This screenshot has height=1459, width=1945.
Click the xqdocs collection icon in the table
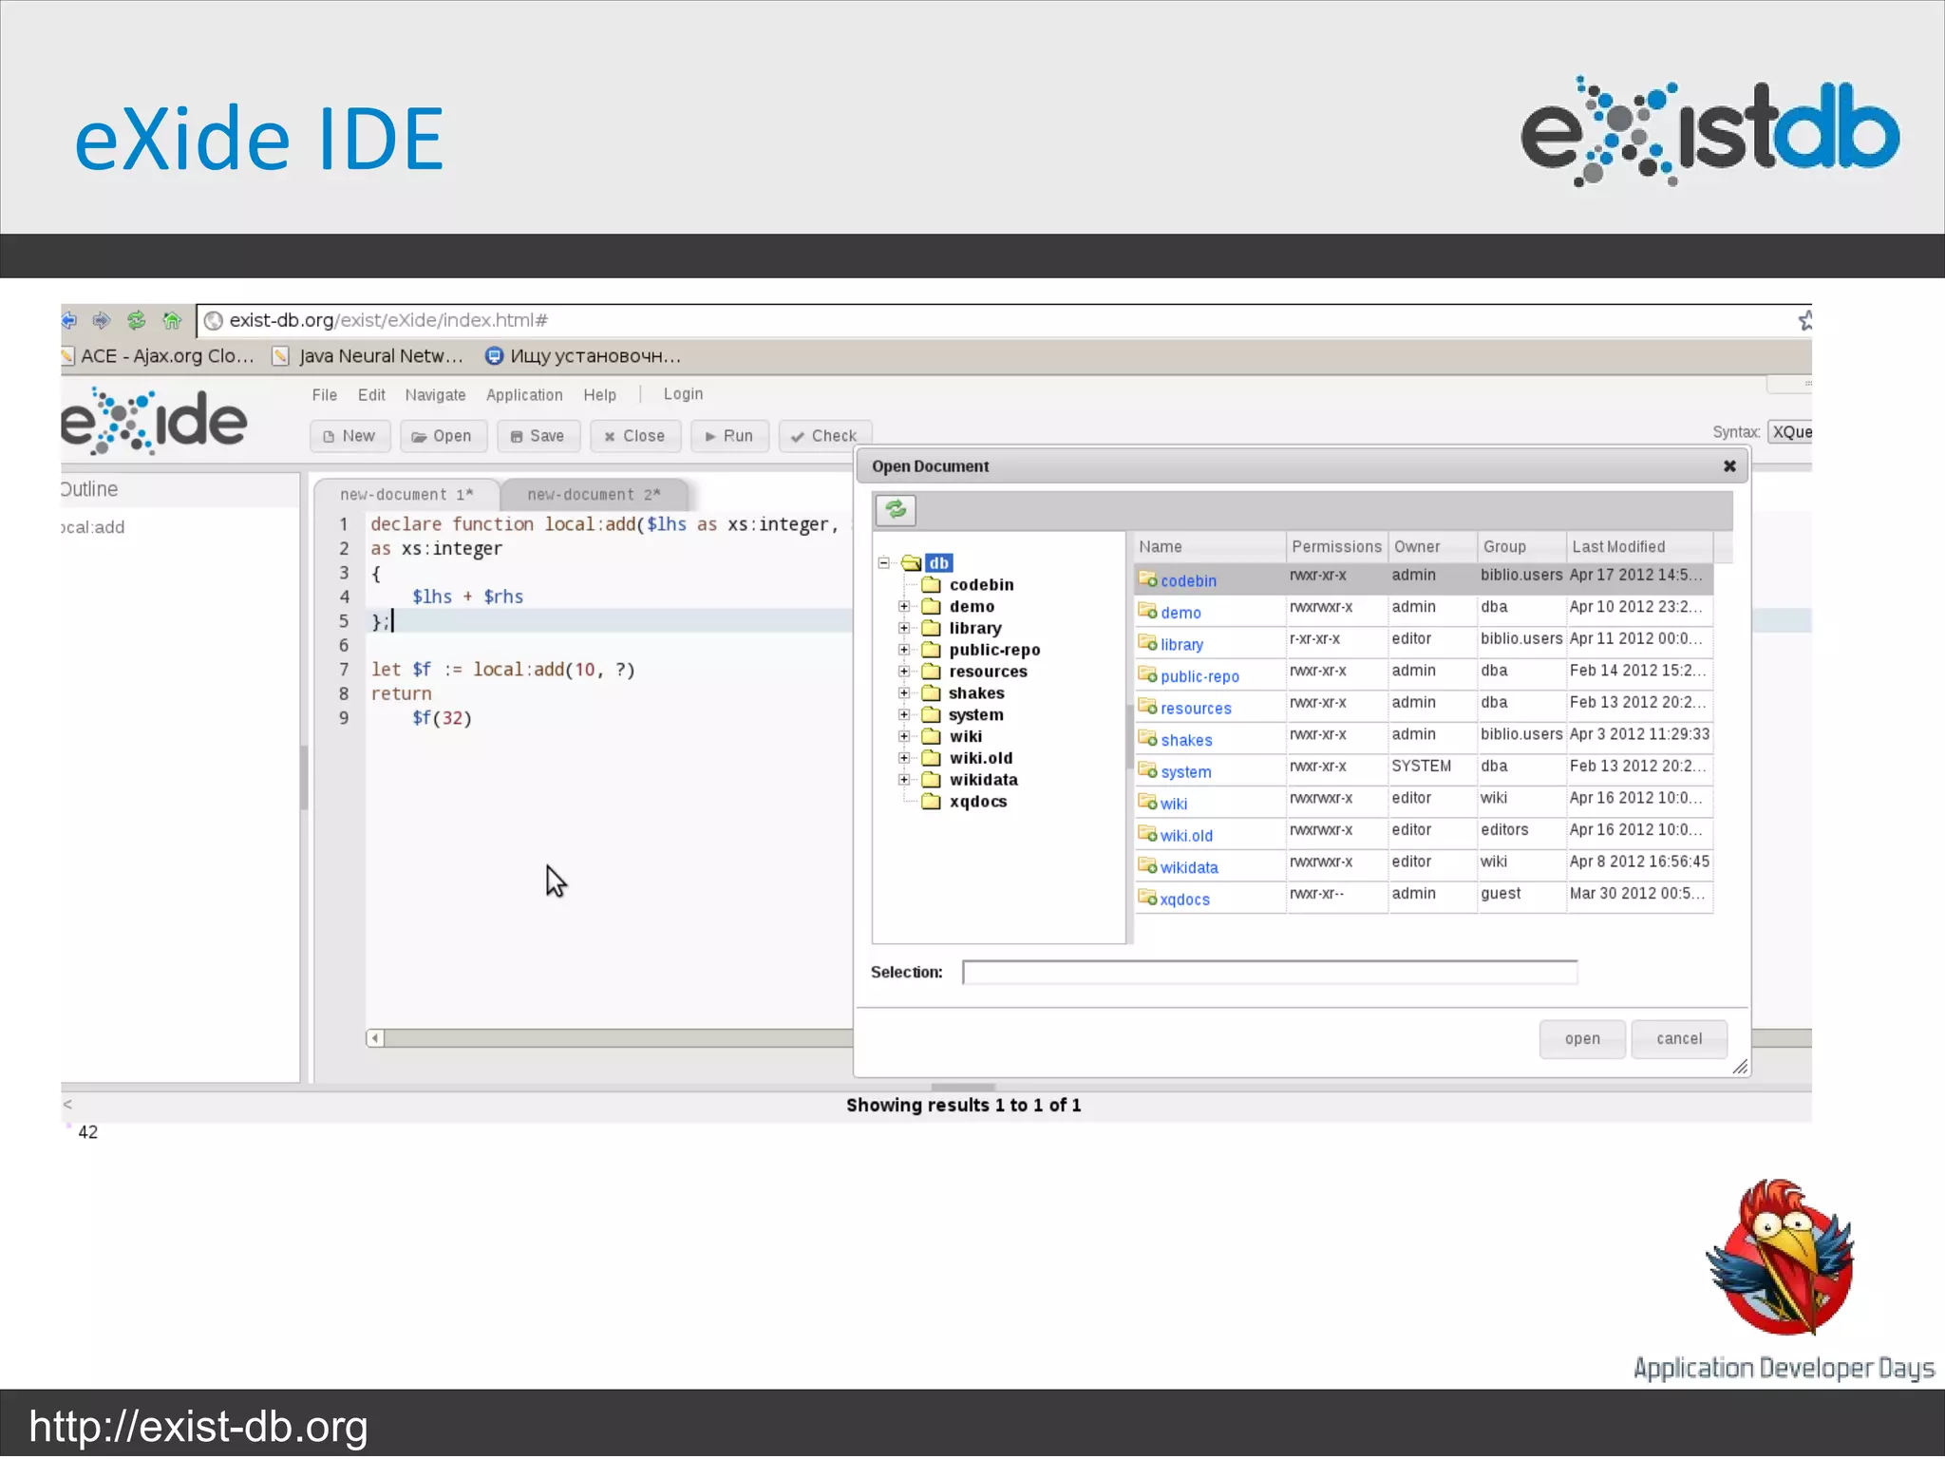point(1147,898)
